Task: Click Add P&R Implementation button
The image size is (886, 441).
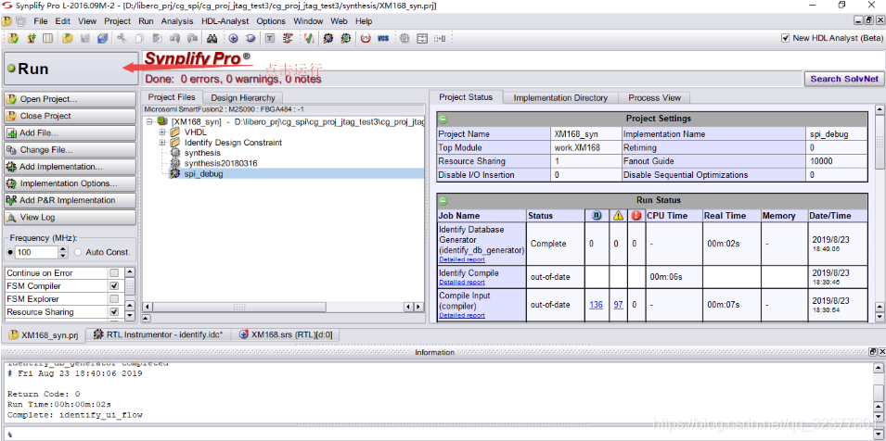Action: tap(71, 200)
